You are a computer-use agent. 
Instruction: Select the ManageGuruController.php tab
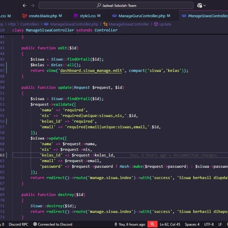click(142, 16)
